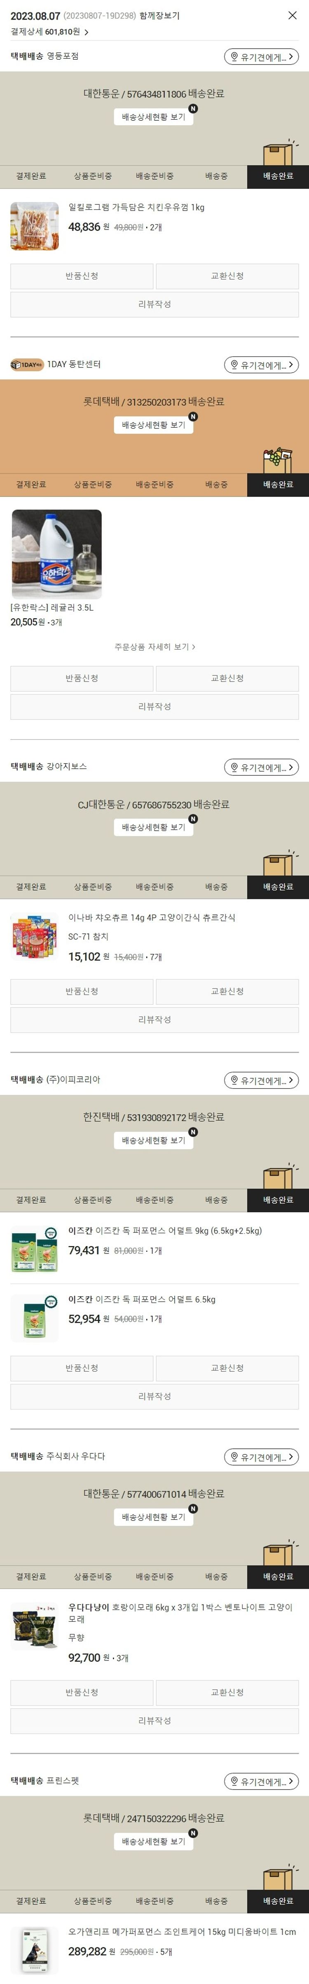Screen dimensions: 309x1984
Task: Click 교환신청 for 유한락스 레귤러 3.5L
Action: 227,678
